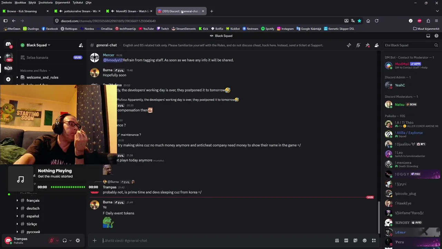The width and height of the screenshot is (442, 249).
Task: Toggle the member list visibility
Action: pyautogui.click(x=377, y=45)
